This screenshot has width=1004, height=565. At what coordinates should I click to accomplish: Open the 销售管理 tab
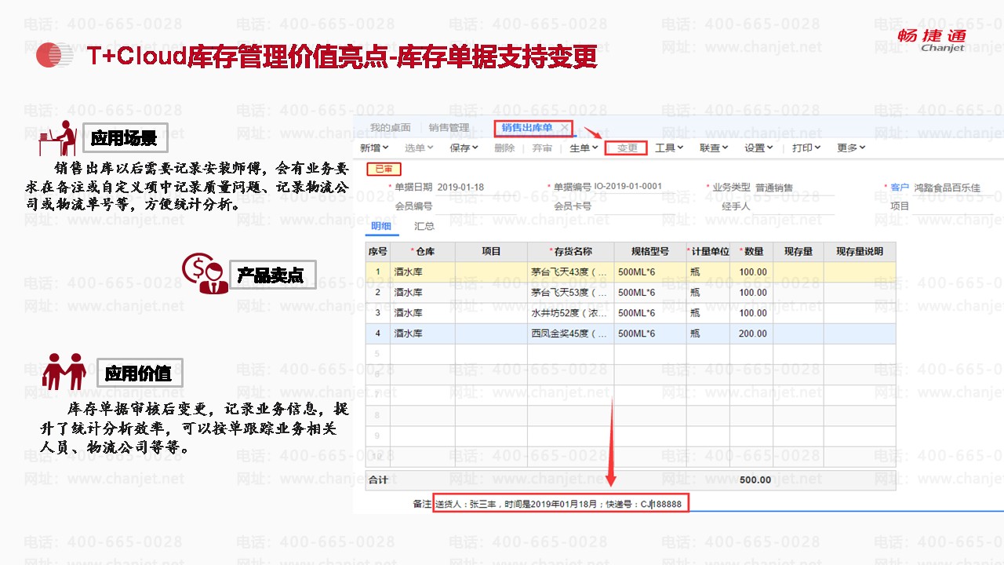coord(449,128)
